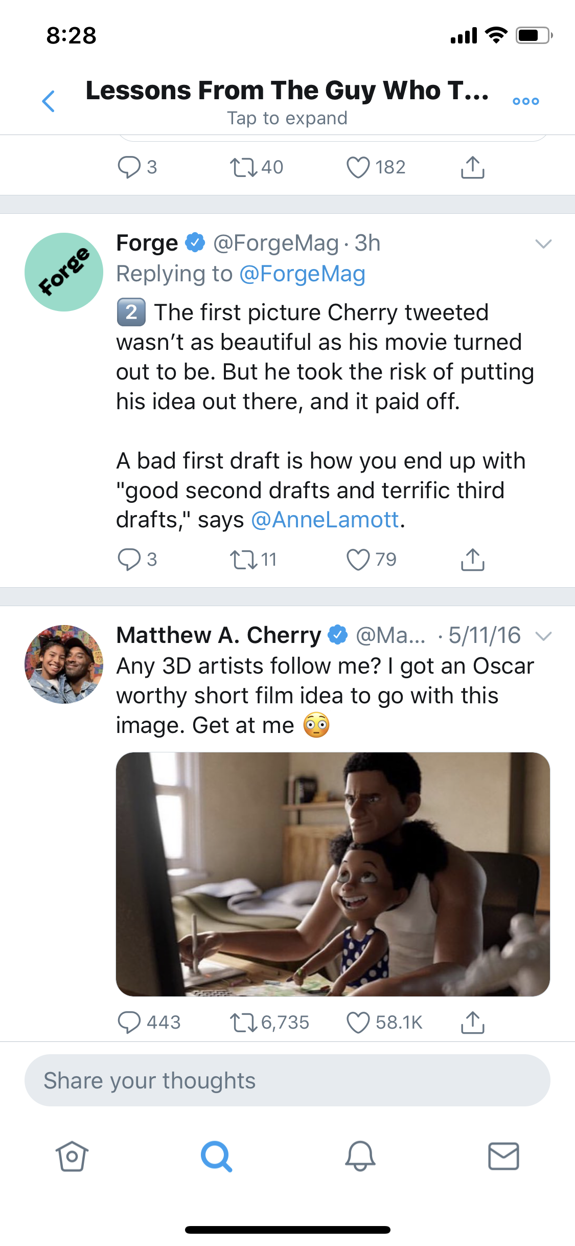Like the top tweet with 182 likes
Image resolution: width=575 pixels, height=1246 pixels.
358,167
